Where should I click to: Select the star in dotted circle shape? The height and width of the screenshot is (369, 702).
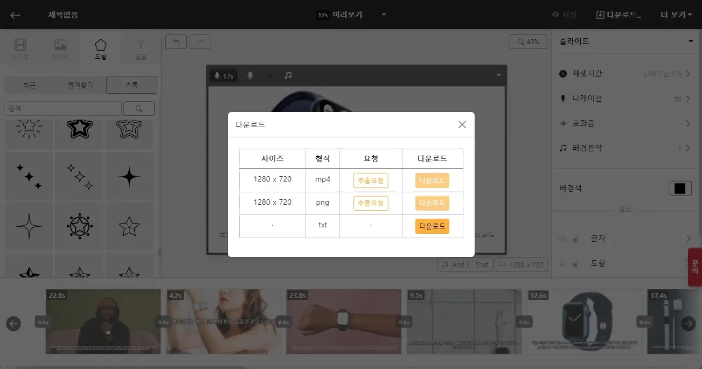point(80,226)
